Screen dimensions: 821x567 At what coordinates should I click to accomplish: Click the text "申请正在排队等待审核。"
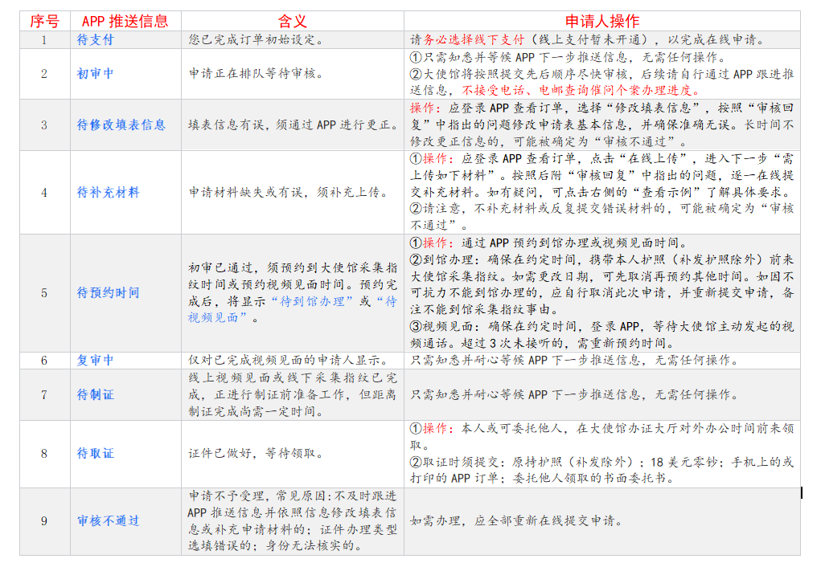point(257,74)
